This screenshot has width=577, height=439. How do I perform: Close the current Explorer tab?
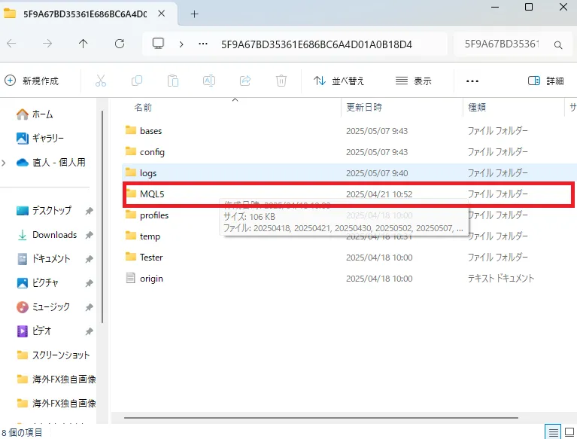pyautogui.click(x=161, y=14)
